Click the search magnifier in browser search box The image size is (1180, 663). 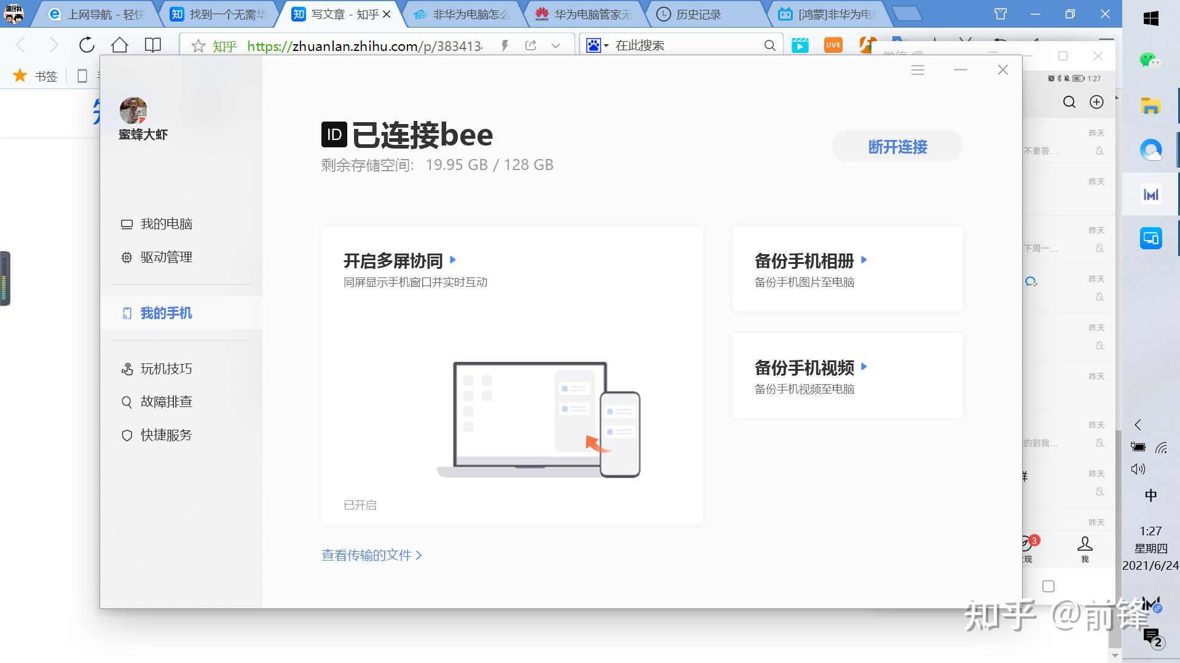coord(769,45)
